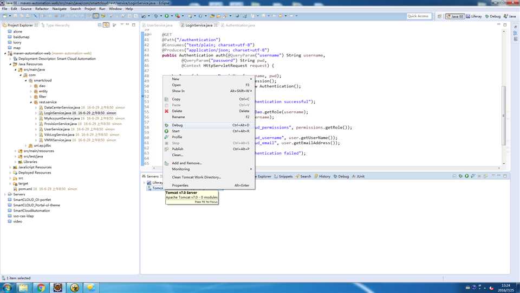The image size is (520, 293).
Task: Open Snippets view tab
Action: (x=283, y=176)
